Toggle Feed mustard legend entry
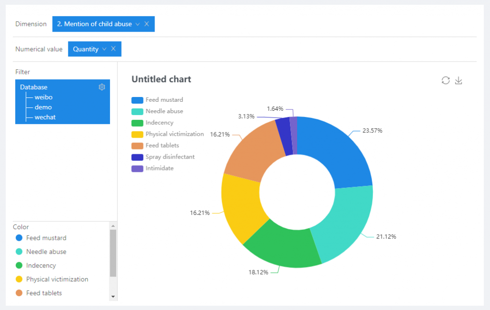Screen dimensions: 490x310 157,100
